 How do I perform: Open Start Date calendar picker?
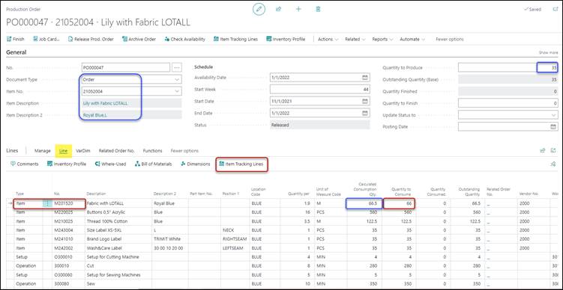365,102
